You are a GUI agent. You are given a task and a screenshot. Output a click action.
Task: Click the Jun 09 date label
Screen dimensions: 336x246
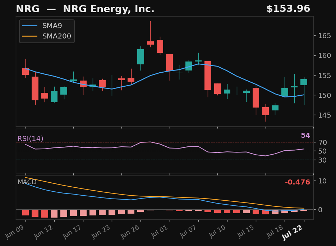(x=15, y=232)
